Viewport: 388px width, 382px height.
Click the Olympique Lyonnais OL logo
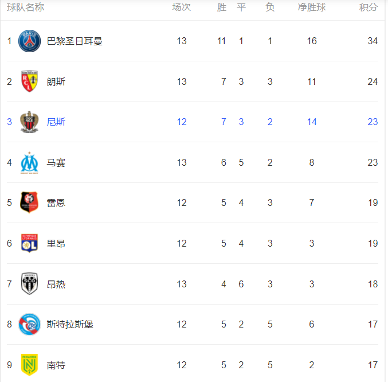pos(29,243)
